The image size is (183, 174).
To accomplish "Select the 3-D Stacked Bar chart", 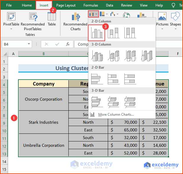I will point(113,102).
